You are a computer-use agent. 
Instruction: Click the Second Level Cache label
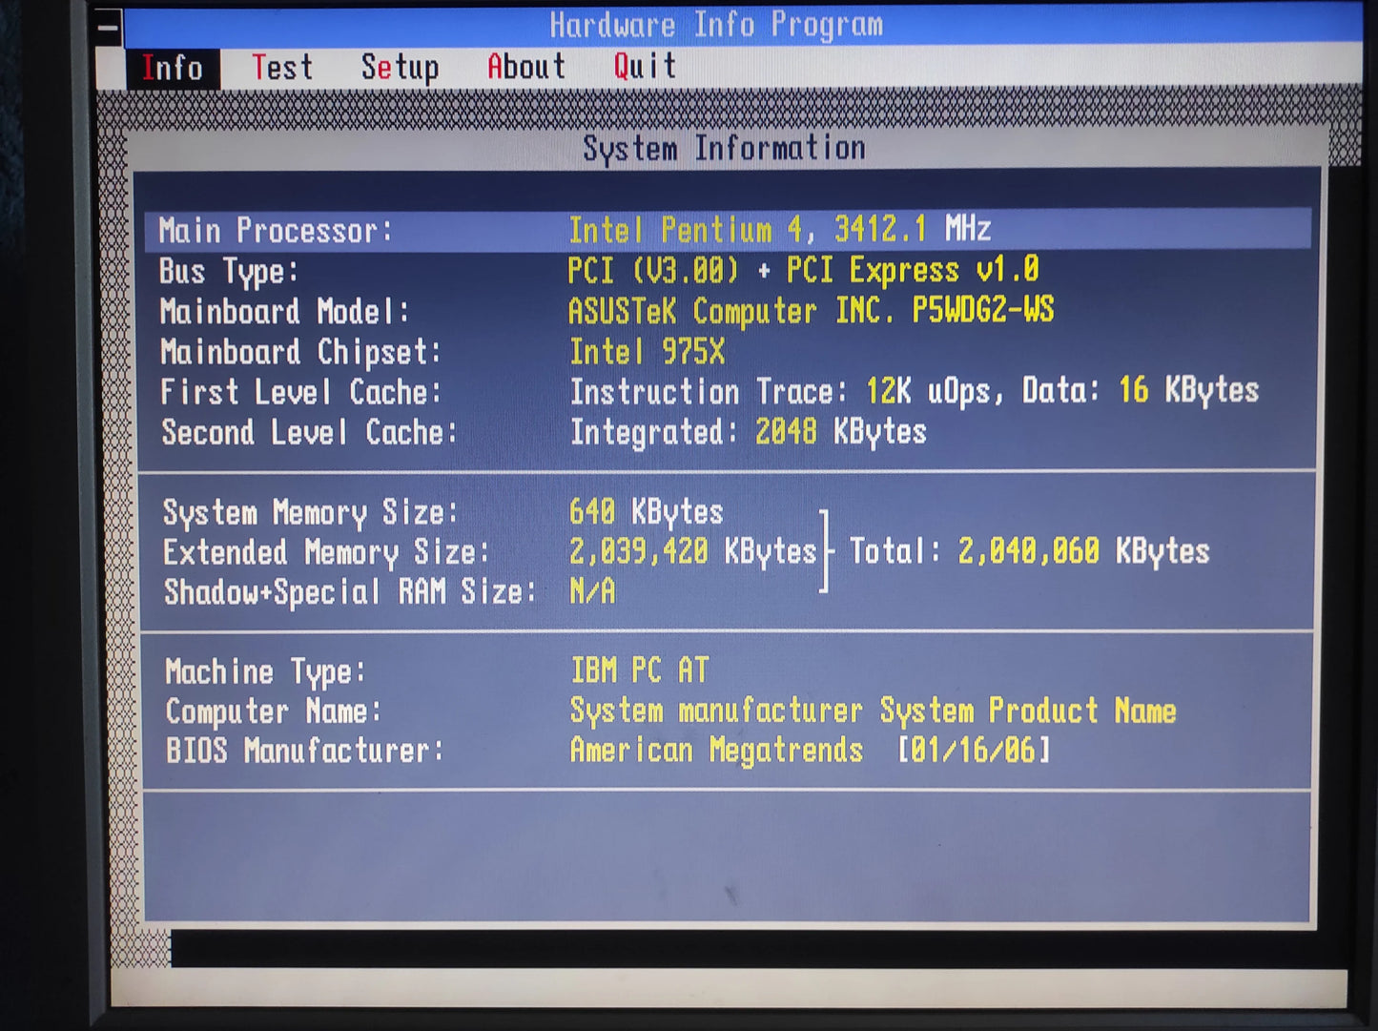click(x=309, y=432)
